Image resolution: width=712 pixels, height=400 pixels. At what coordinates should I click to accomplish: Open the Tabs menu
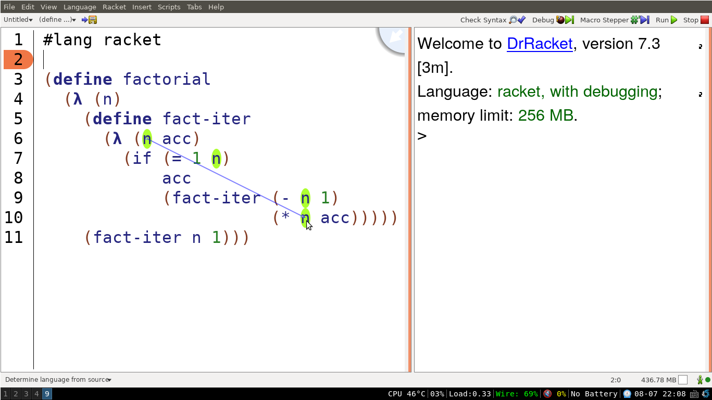(194, 7)
